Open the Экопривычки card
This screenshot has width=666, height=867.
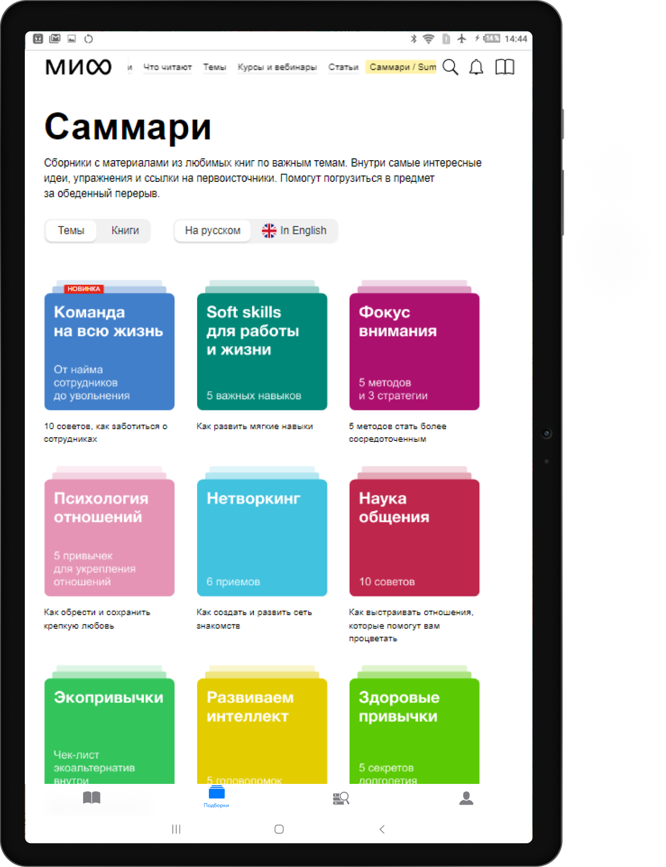click(109, 731)
